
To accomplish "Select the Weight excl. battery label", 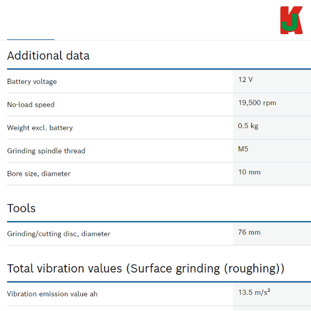I will click(40, 128).
